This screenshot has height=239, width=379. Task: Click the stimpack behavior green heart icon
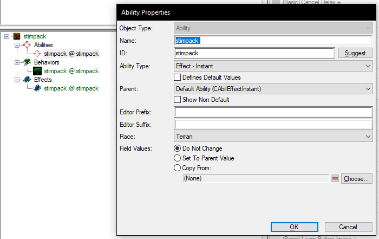coord(37,71)
